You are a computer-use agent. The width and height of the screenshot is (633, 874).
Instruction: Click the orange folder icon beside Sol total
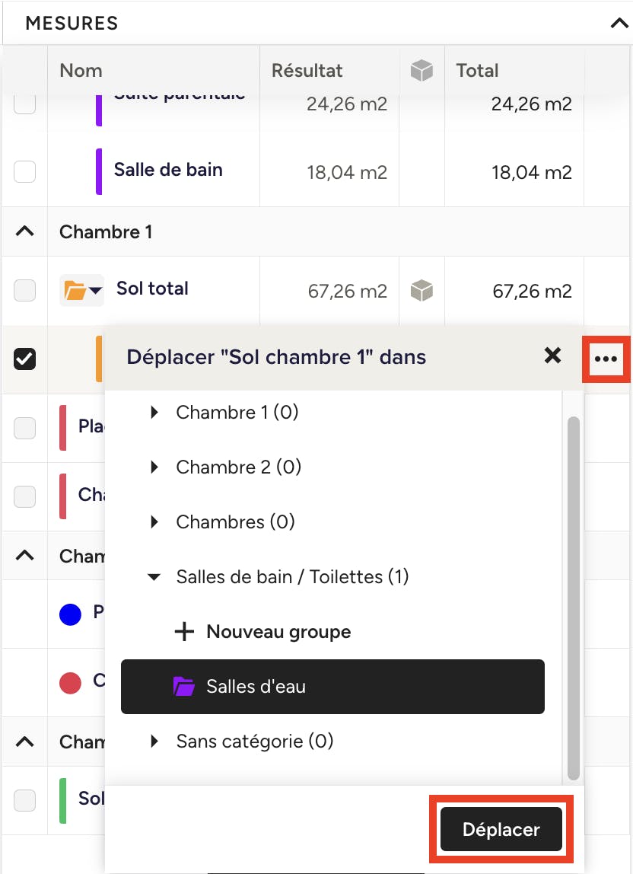[75, 290]
